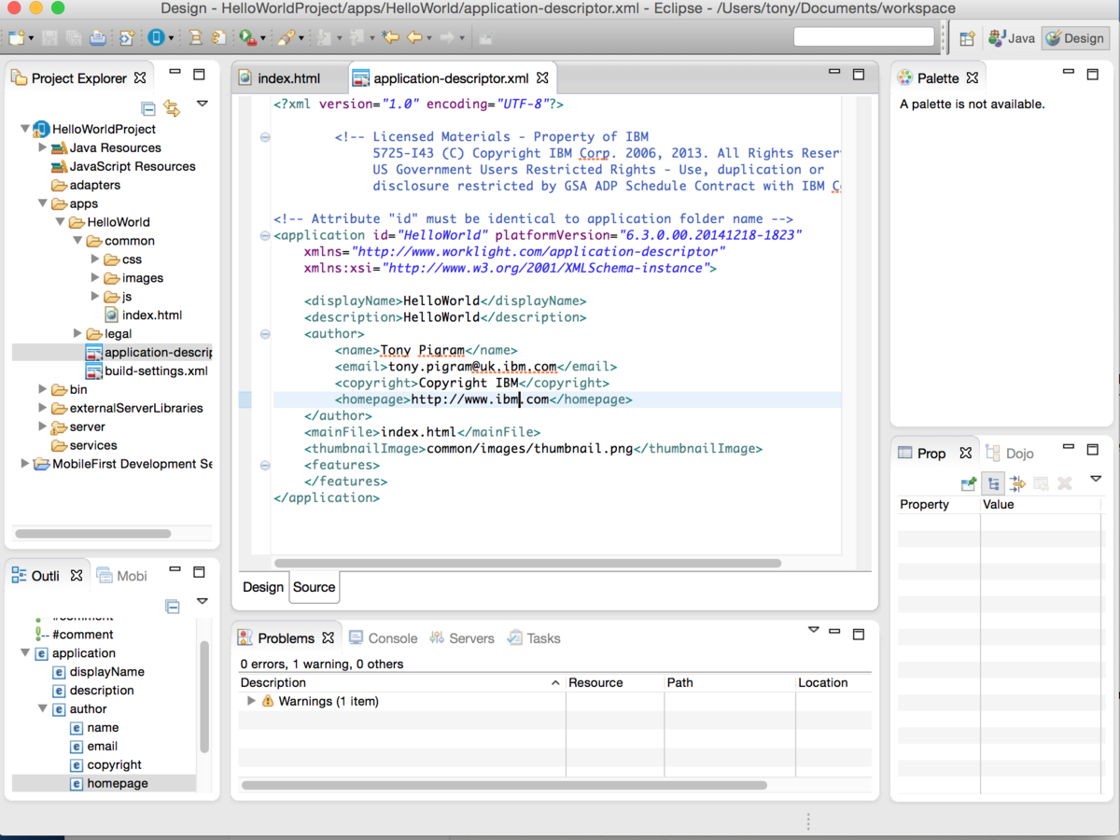The width and height of the screenshot is (1120, 840).
Task: Switch editor to Design view
Action: (263, 587)
